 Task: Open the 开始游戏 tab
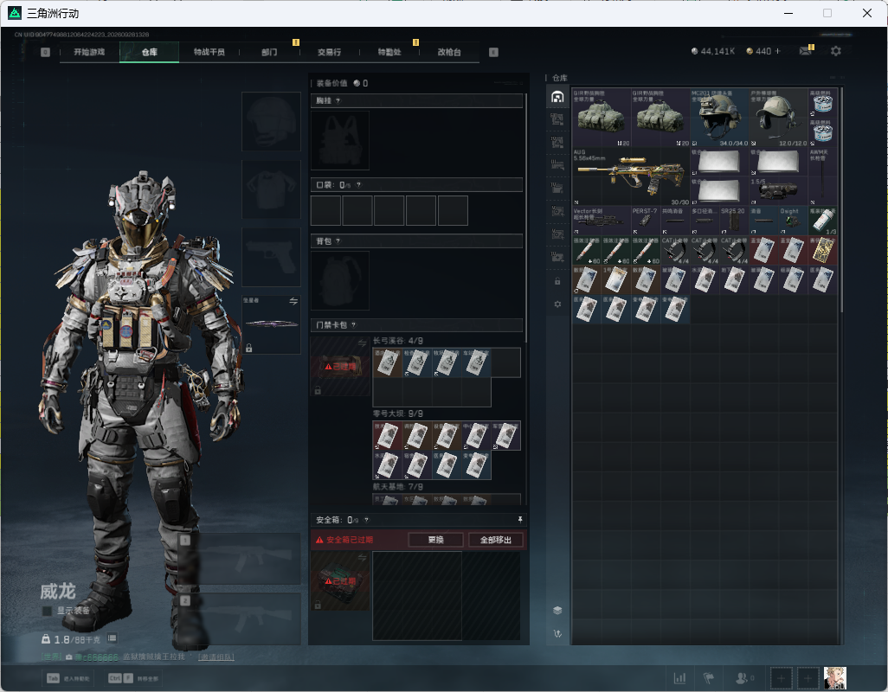[89, 52]
